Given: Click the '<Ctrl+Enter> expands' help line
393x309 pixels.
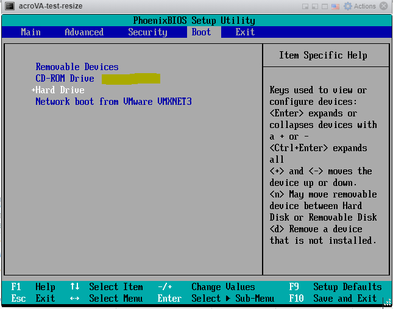Looking at the screenshot, I should coord(318,148).
